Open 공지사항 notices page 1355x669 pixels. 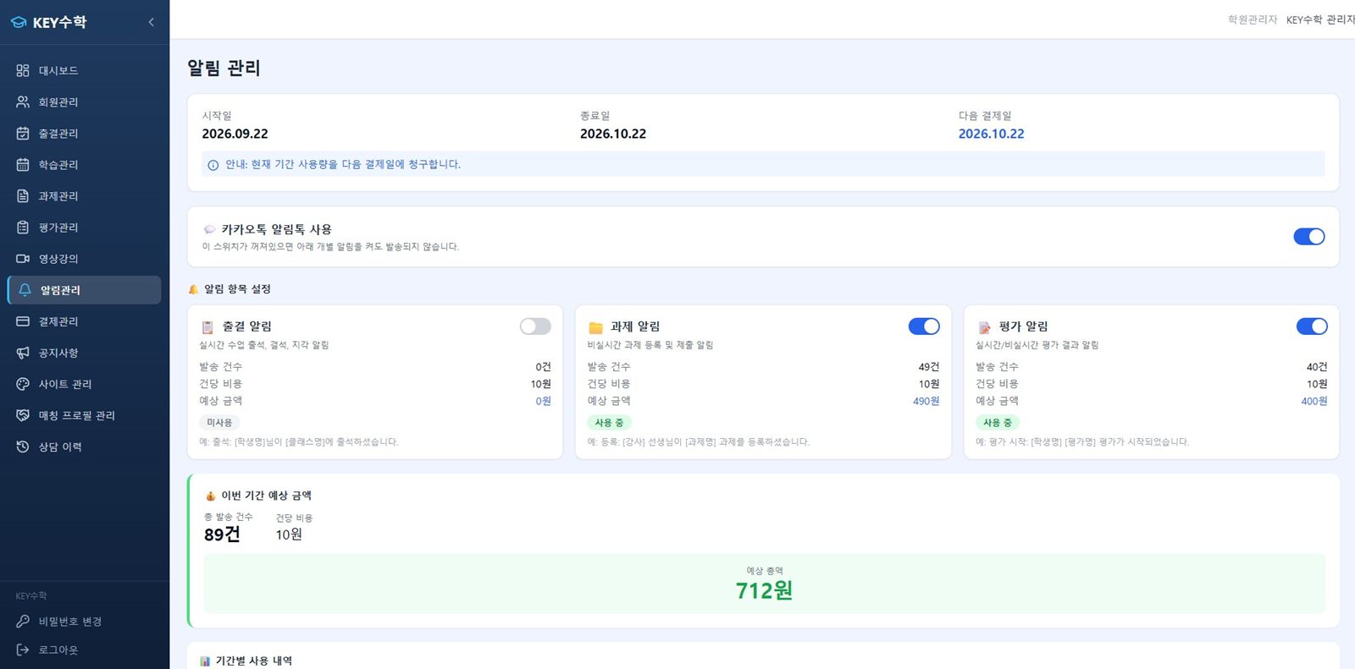click(x=84, y=352)
